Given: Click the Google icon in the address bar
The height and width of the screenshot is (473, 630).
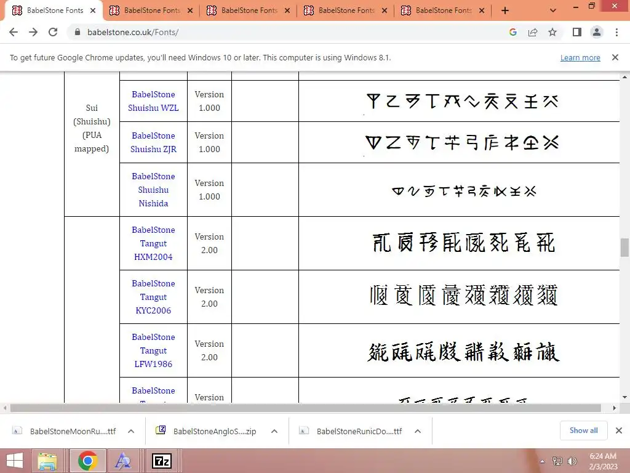Looking at the screenshot, I should (512, 32).
